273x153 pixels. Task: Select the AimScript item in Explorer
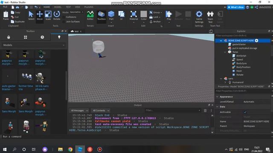tap(241, 56)
